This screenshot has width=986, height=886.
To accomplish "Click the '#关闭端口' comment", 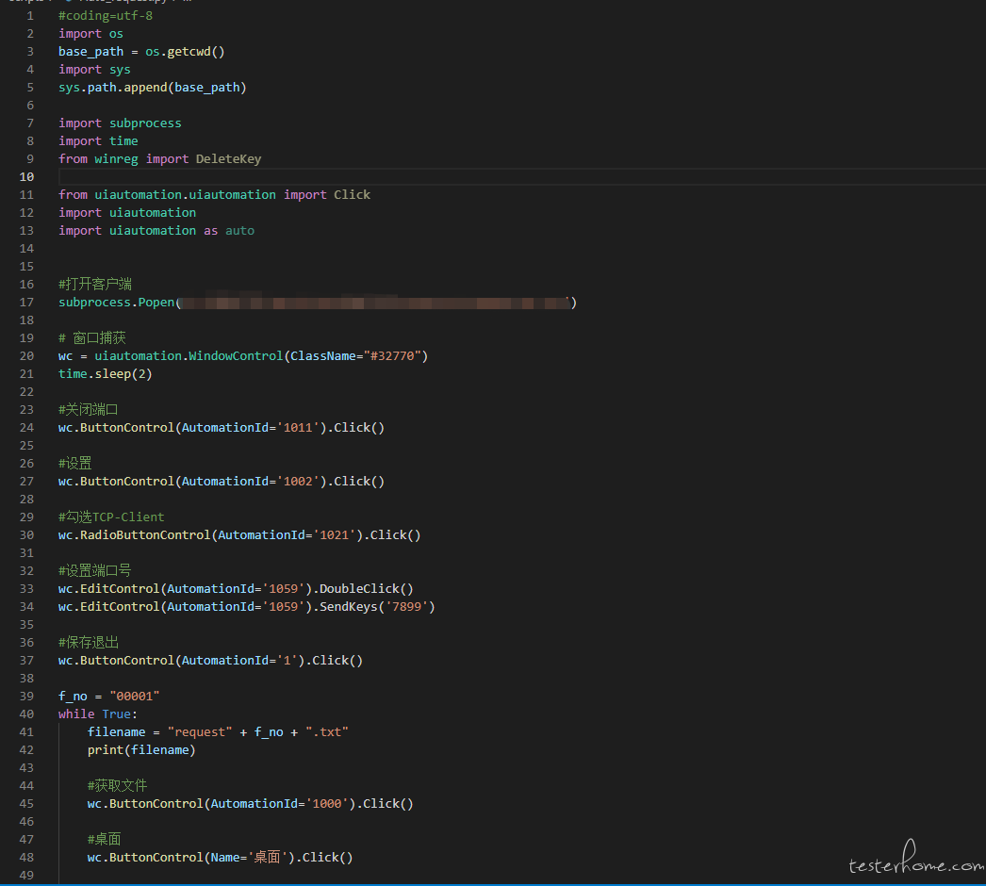I will point(88,410).
